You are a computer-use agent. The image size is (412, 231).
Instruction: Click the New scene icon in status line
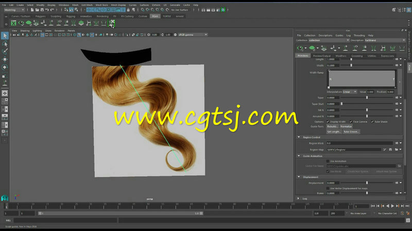click(x=32, y=10)
